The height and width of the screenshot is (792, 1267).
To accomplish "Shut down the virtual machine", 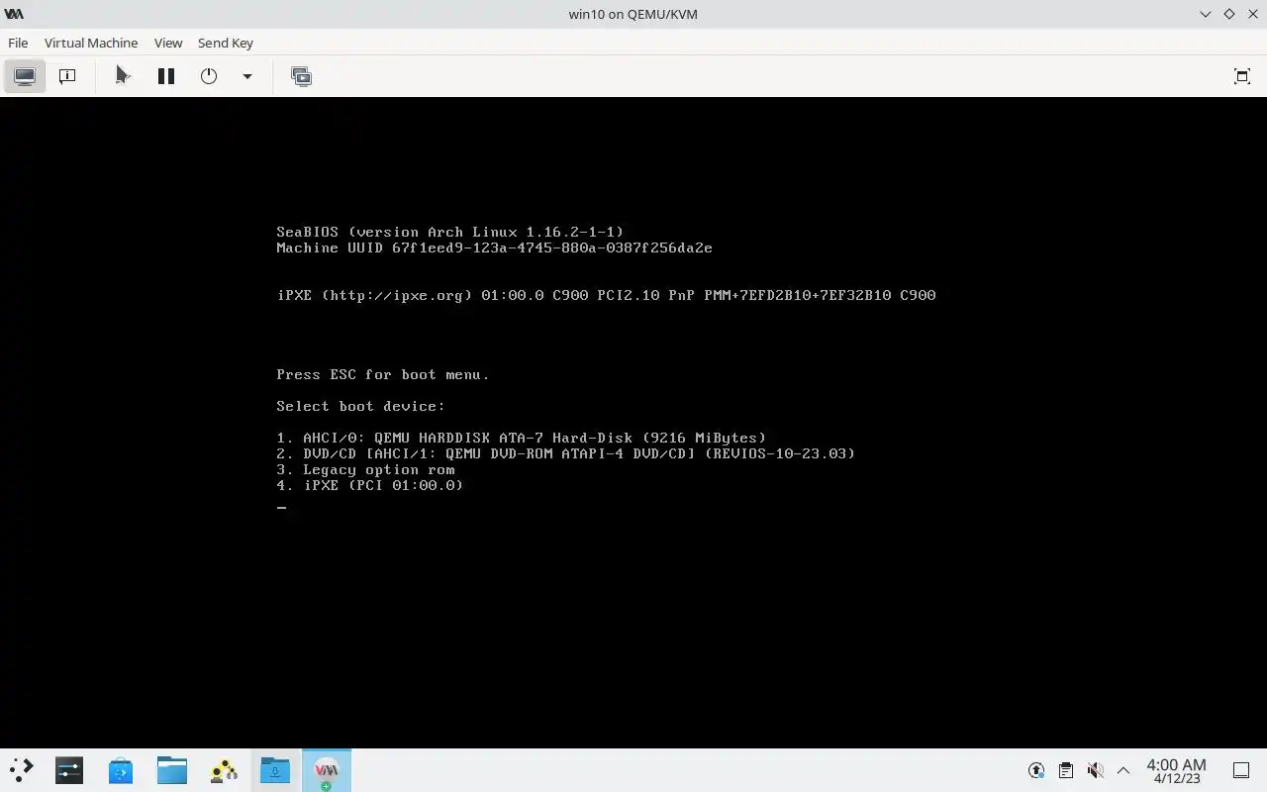I will coord(209,76).
